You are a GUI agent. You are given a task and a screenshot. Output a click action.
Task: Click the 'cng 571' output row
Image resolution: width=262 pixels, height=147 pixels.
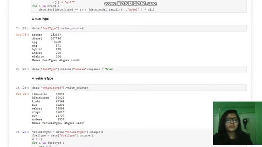point(46,46)
